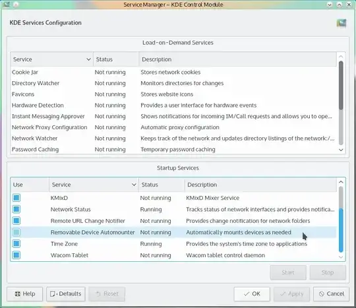This screenshot has height=308, width=356.
Task: Select the Password Caching service
Action: click(173, 149)
